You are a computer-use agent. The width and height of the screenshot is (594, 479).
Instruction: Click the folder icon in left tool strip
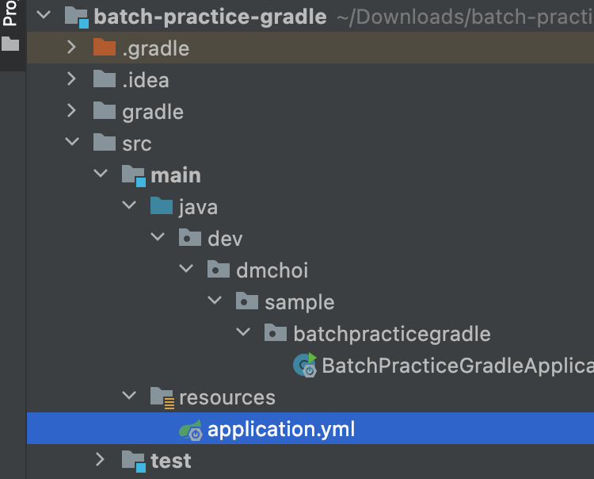(x=11, y=45)
